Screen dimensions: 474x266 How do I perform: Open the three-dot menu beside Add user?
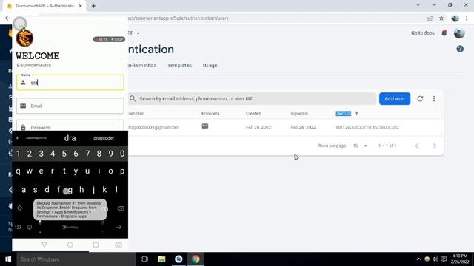(434, 98)
